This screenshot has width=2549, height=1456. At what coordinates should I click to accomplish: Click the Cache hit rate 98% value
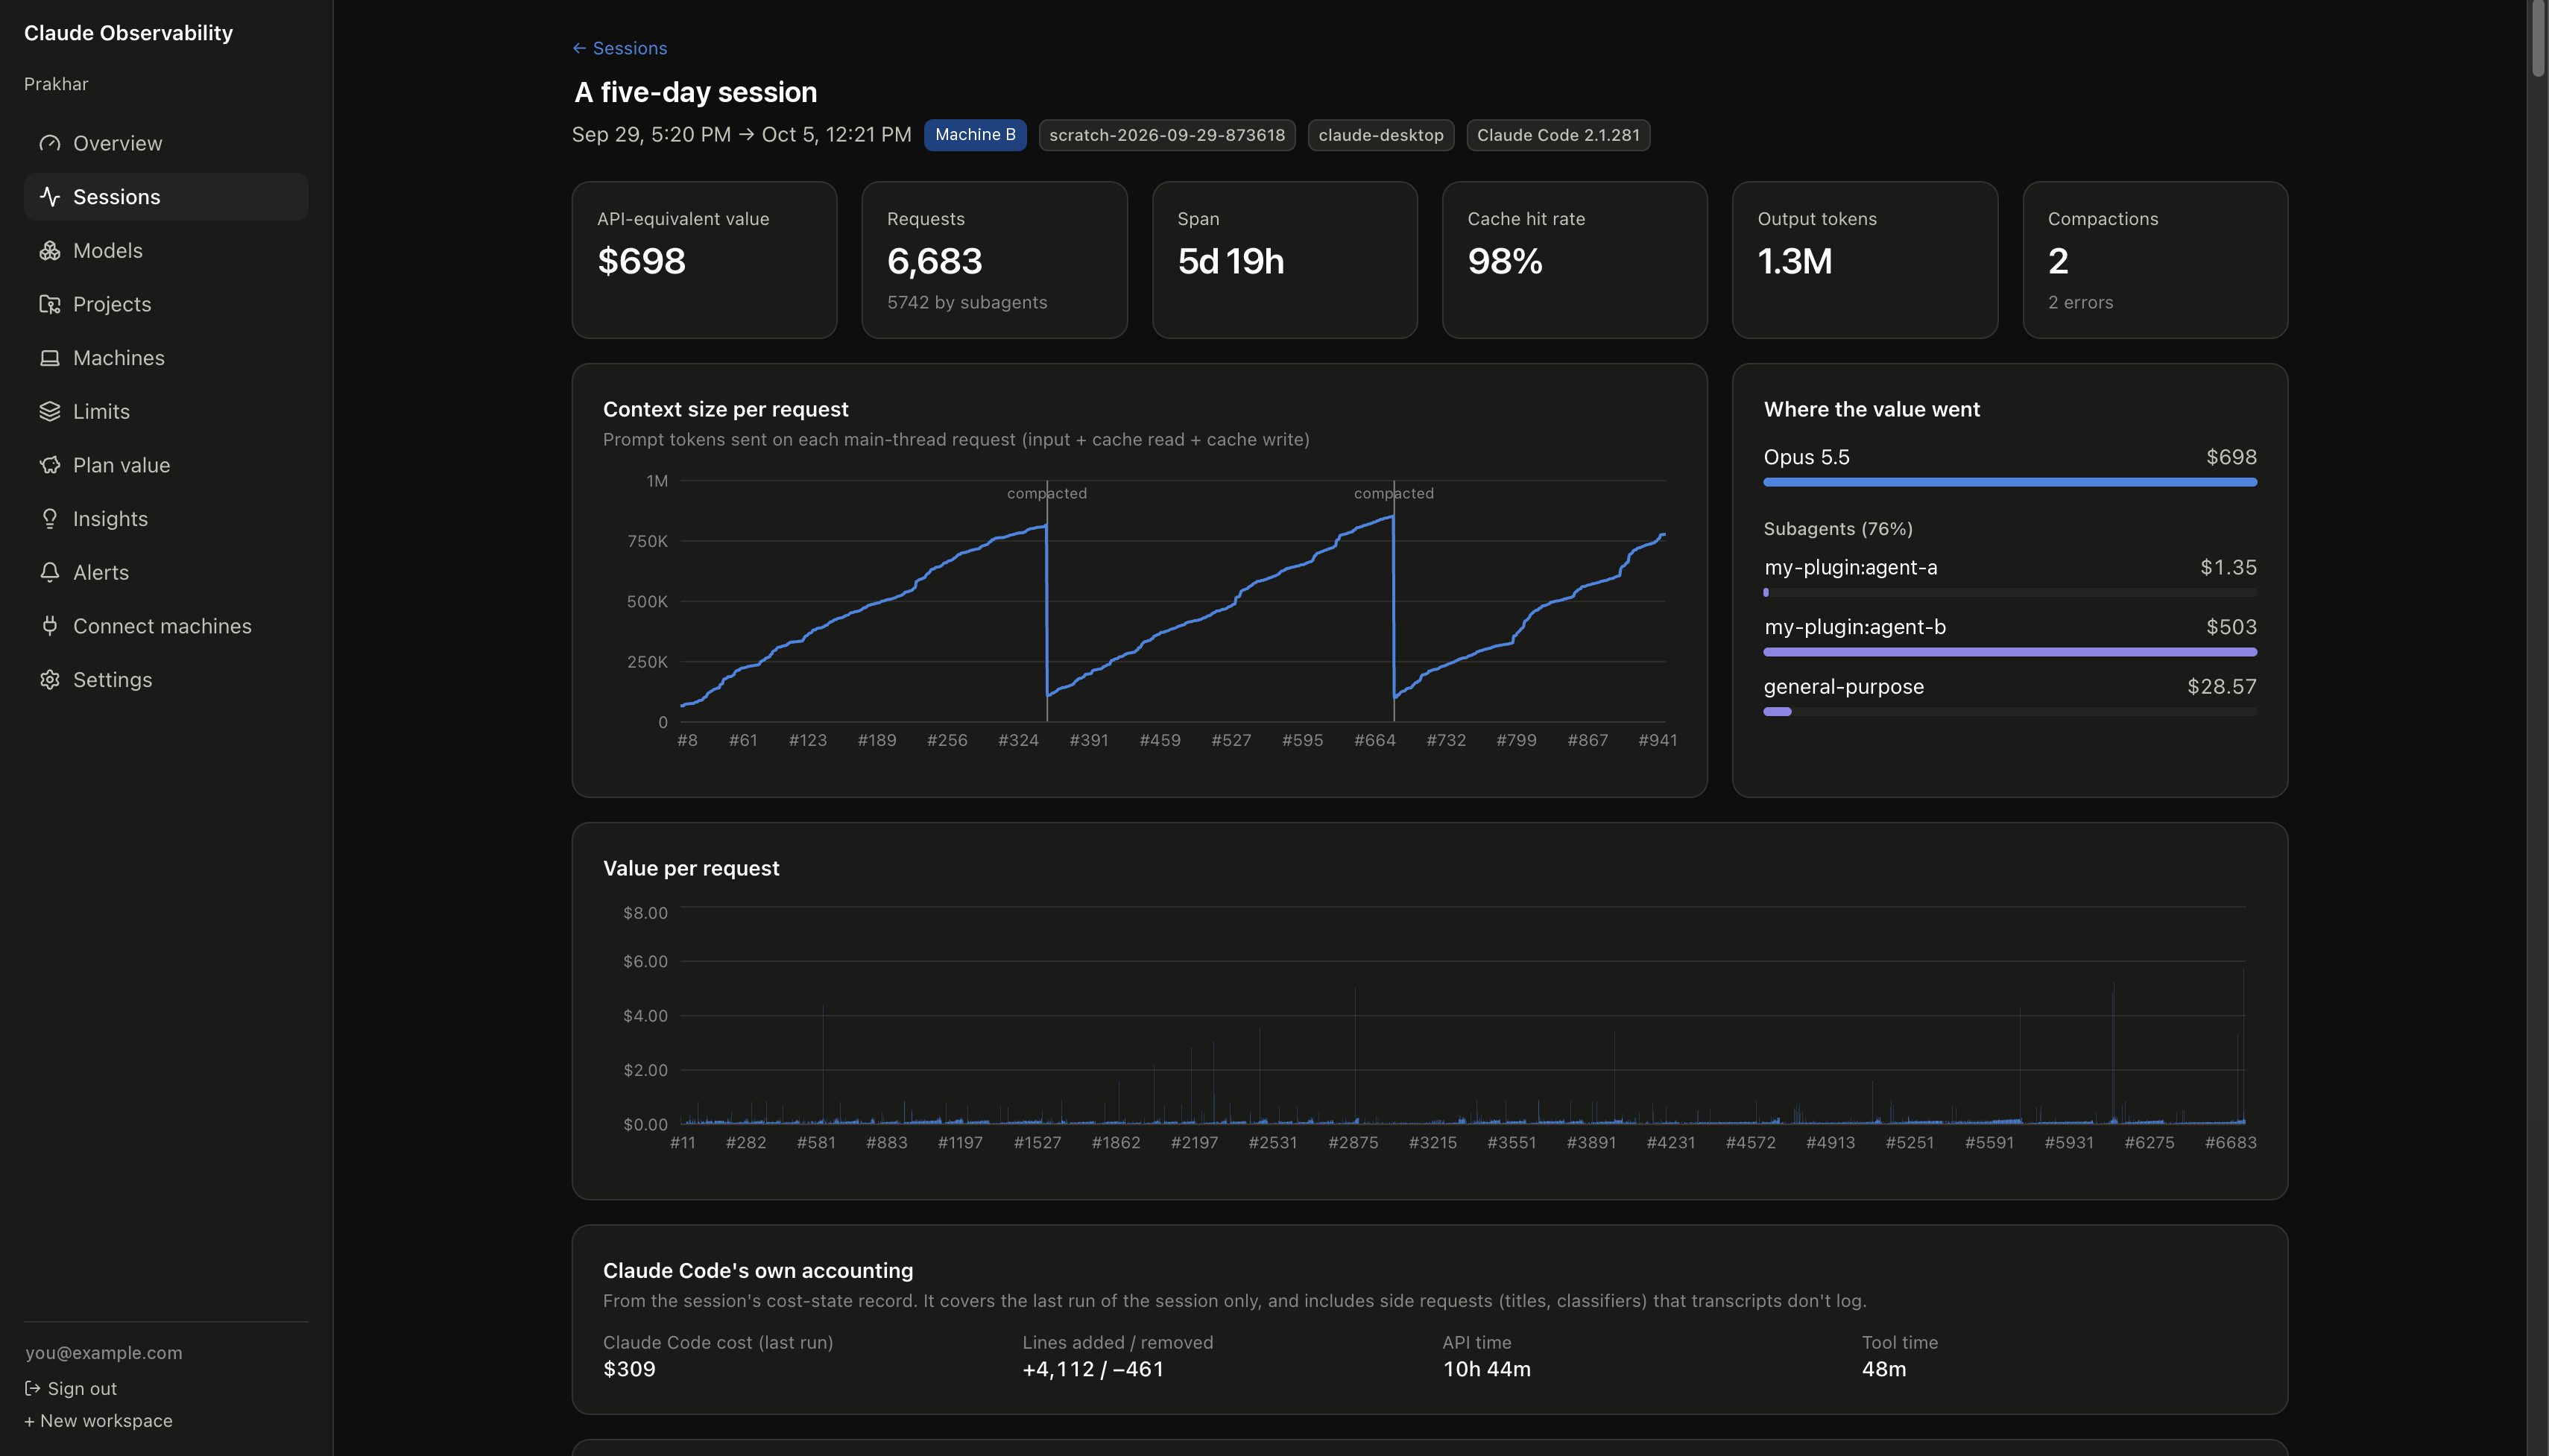coord(1505,261)
